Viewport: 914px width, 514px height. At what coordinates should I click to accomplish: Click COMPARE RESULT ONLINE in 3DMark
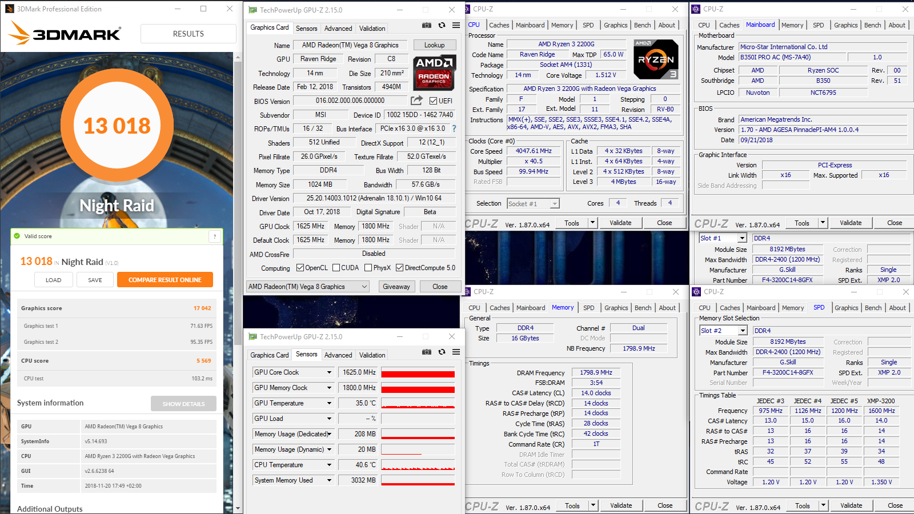point(165,280)
